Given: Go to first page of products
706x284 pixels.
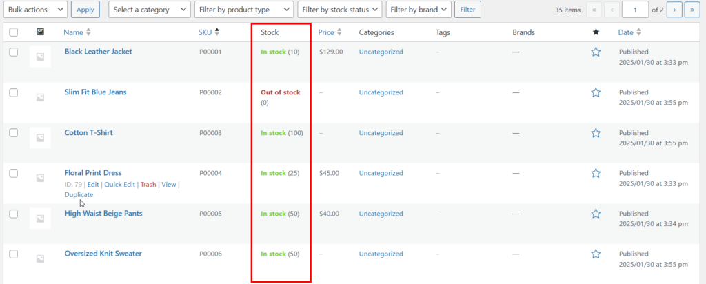Looking at the screenshot, I should 594,10.
